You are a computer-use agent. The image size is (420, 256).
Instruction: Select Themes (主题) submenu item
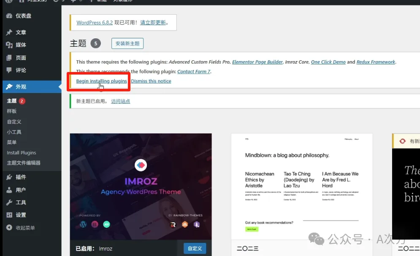point(11,101)
